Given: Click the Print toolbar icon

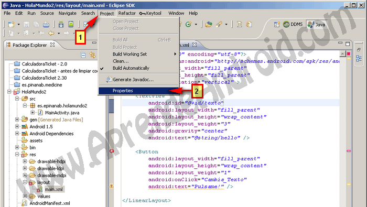Looking at the screenshot, I should (46, 24).
